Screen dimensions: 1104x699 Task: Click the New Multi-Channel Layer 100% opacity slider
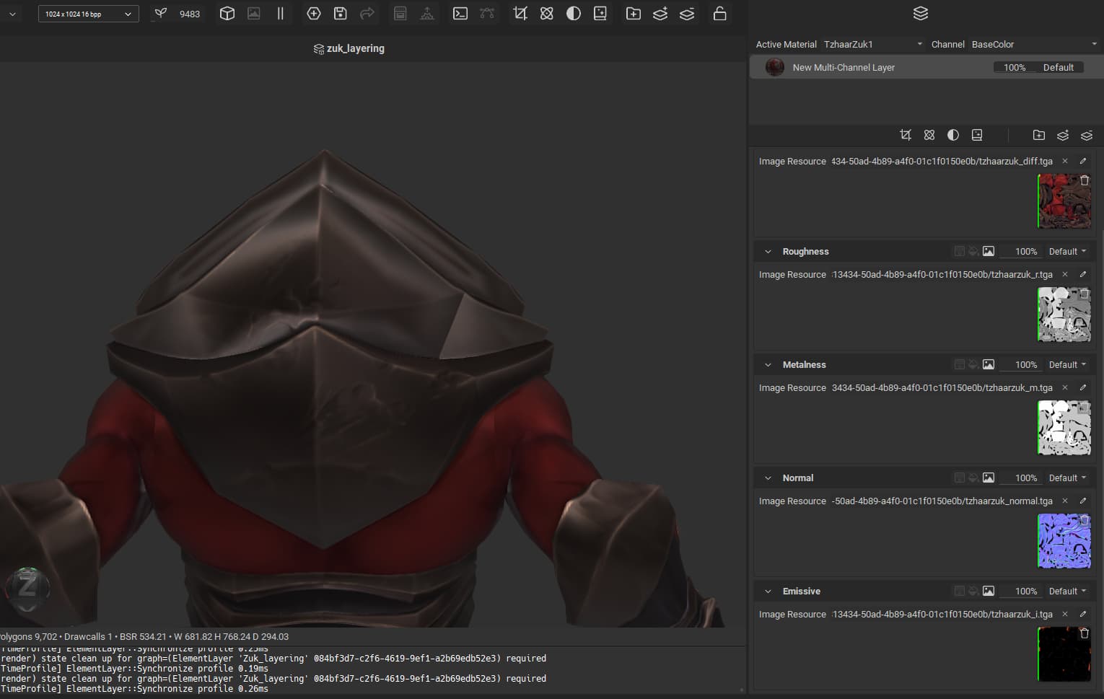click(1015, 67)
